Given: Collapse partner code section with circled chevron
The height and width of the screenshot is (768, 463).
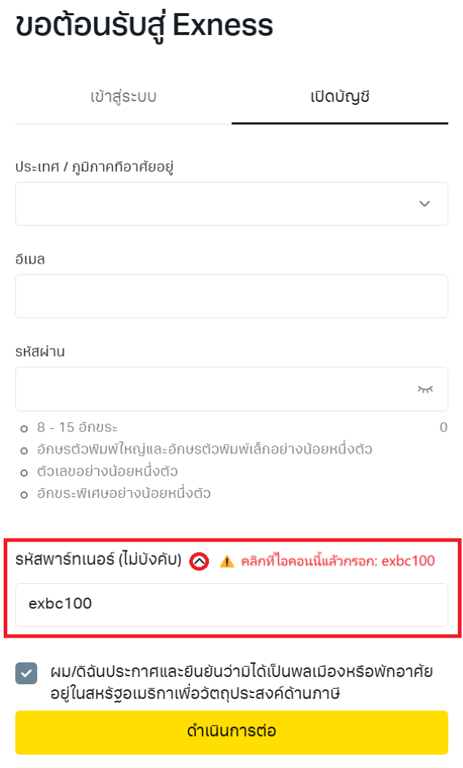Looking at the screenshot, I should click(199, 561).
